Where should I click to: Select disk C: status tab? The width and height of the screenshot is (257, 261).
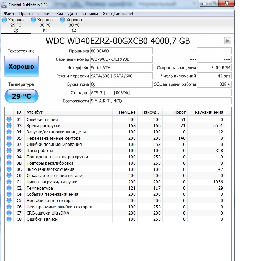(74, 25)
